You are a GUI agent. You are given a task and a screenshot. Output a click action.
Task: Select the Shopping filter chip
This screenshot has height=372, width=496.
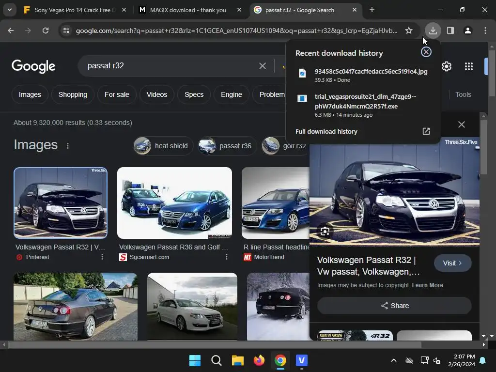73,94
